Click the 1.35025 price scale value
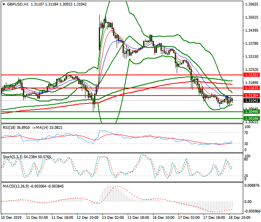This screenshot has width=261, height=222. pos(252,17)
